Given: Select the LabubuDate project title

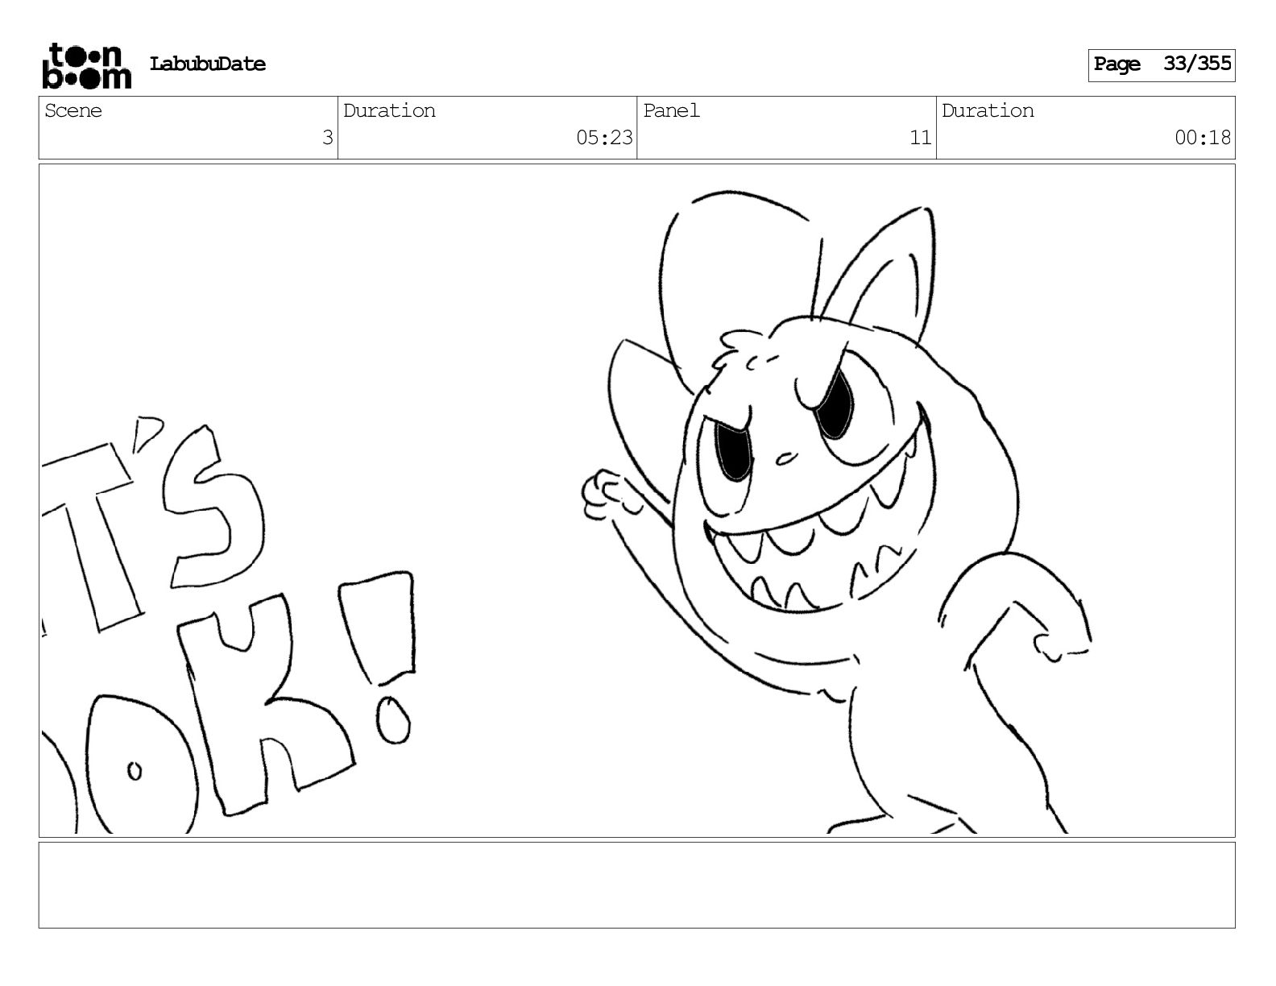Looking at the screenshot, I should [x=208, y=64].
